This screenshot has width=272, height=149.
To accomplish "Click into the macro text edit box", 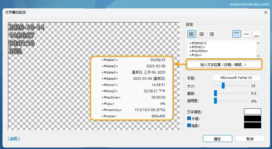I will 222,49.
